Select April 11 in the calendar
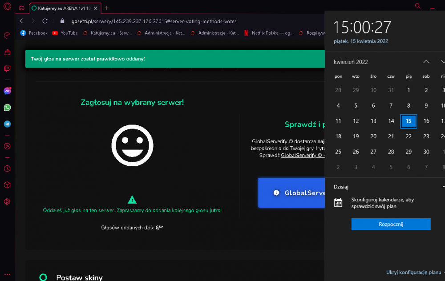 pos(338,121)
